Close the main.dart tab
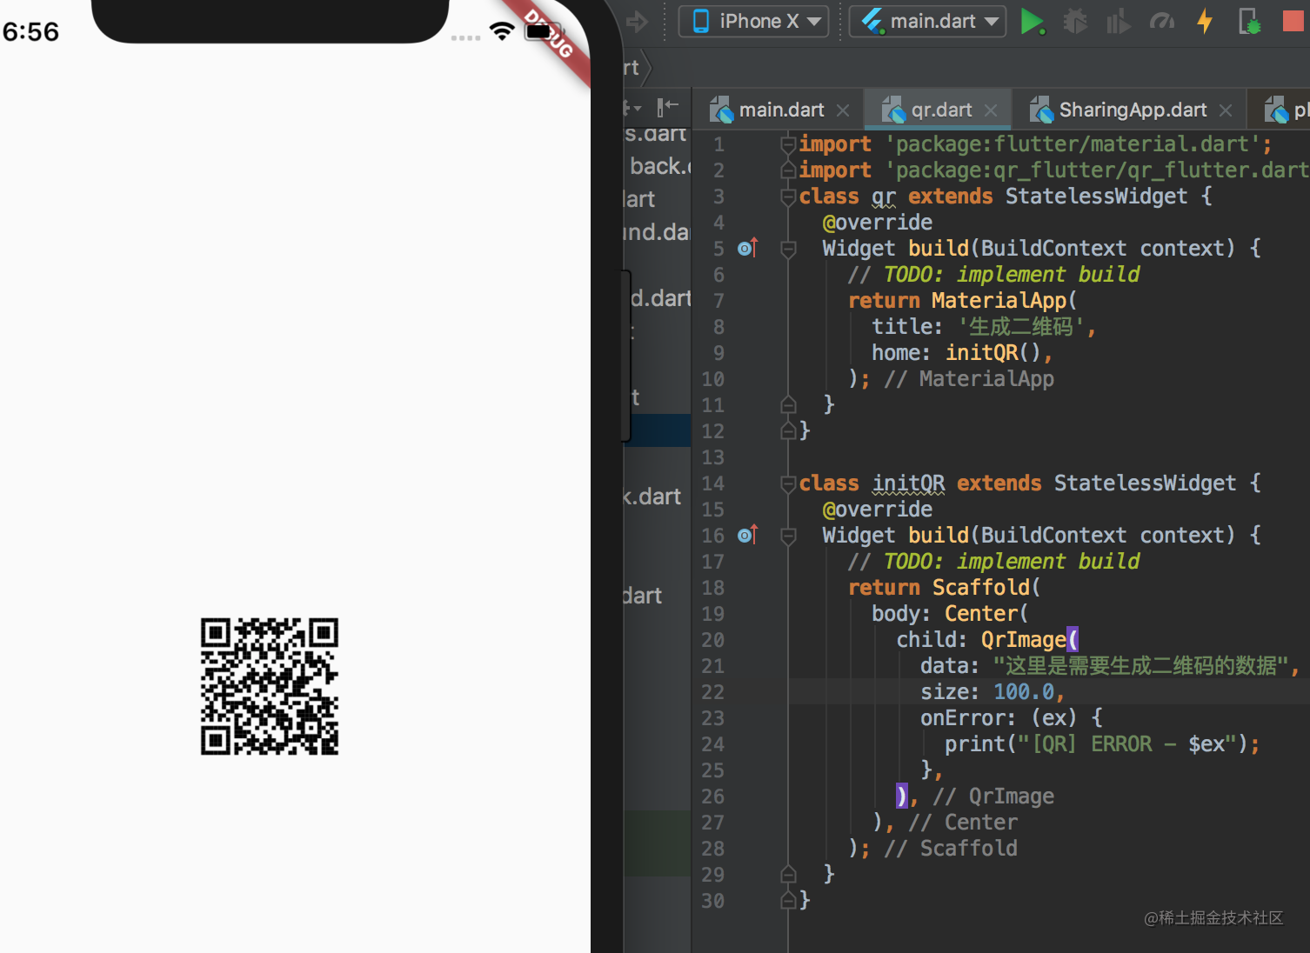1310x953 pixels. click(x=842, y=110)
